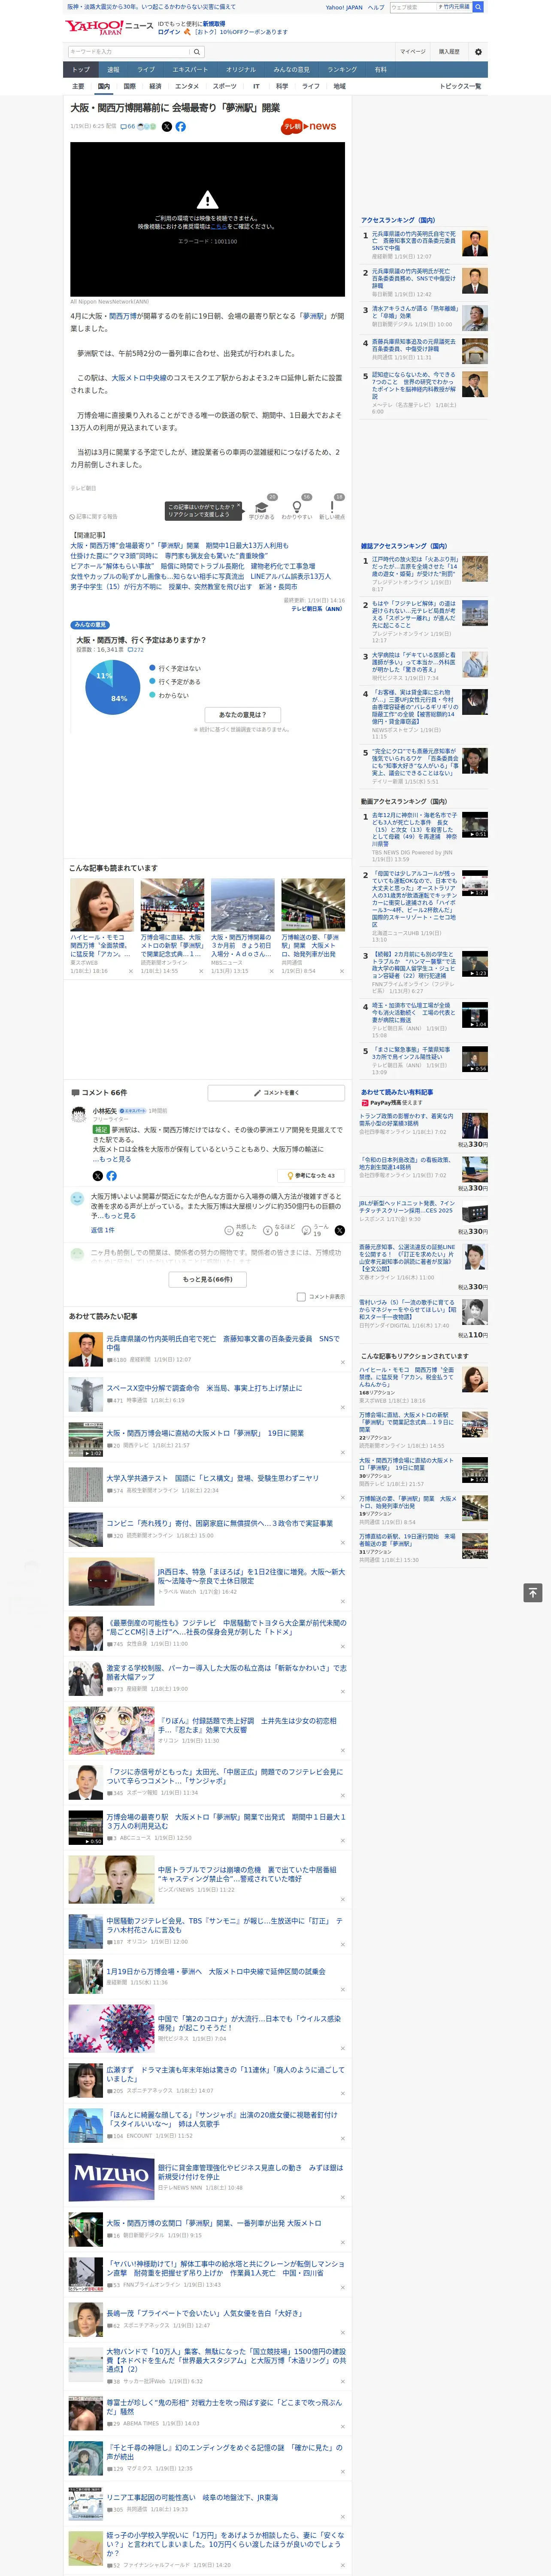The height and width of the screenshot is (2576, 551).
Task: Click the あなたの意見は？ button
Action: click(243, 715)
